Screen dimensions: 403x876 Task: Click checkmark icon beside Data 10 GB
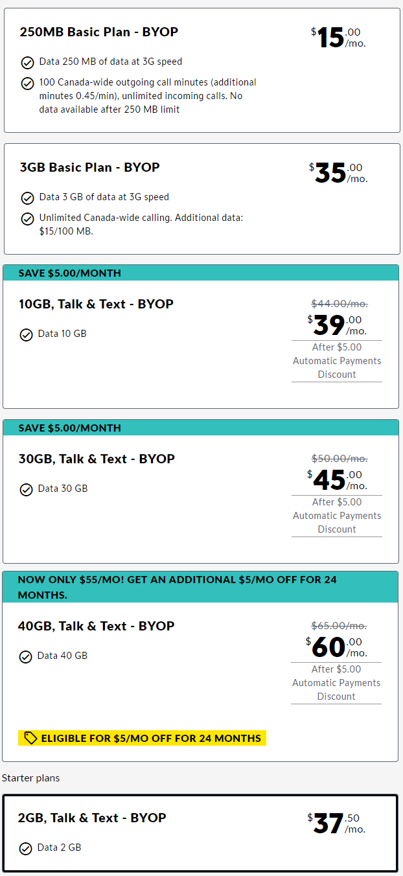26,335
